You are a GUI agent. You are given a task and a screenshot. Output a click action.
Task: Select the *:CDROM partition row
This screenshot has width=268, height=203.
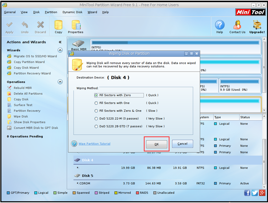click(x=168, y=183)
